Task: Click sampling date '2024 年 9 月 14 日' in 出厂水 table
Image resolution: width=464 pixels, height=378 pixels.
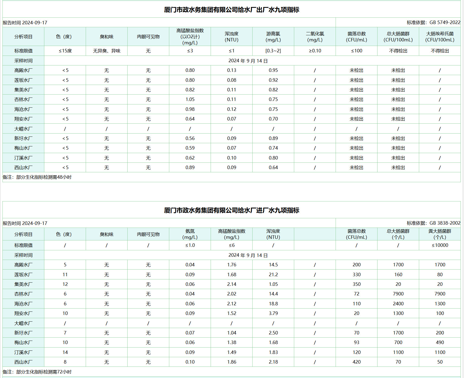Action: click(248, 61)
